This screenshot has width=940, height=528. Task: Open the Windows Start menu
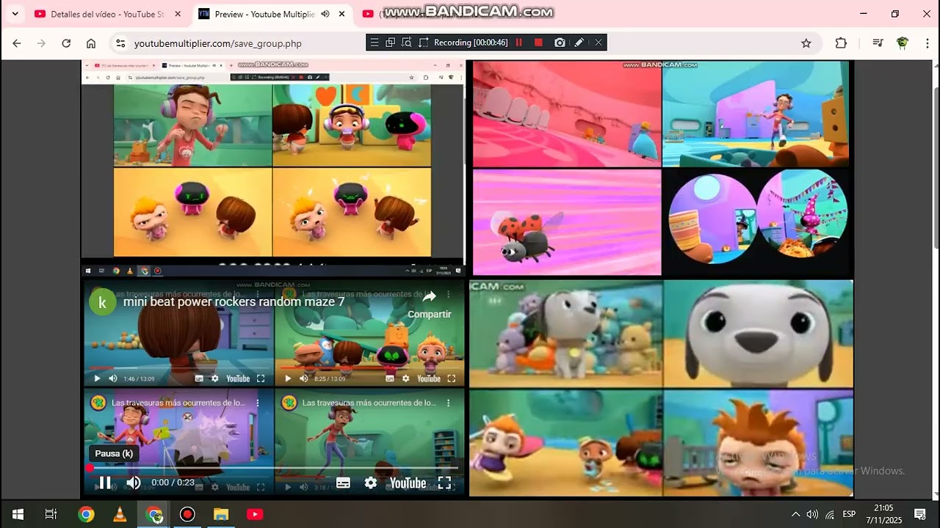click(x=18, y=514)
